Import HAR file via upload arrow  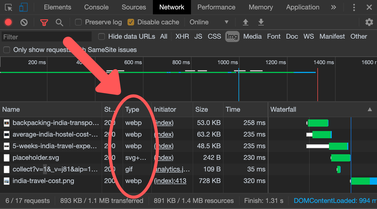[x=246, y=22]
